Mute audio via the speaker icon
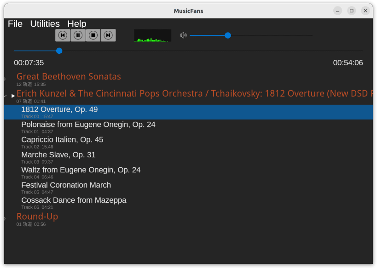 184,35
